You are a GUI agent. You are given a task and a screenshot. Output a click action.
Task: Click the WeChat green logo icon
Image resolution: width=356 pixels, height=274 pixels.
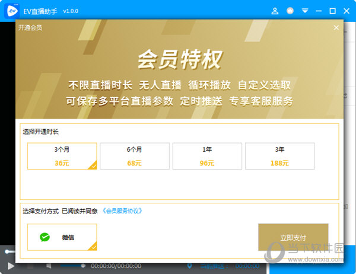[x=44, y=237]
